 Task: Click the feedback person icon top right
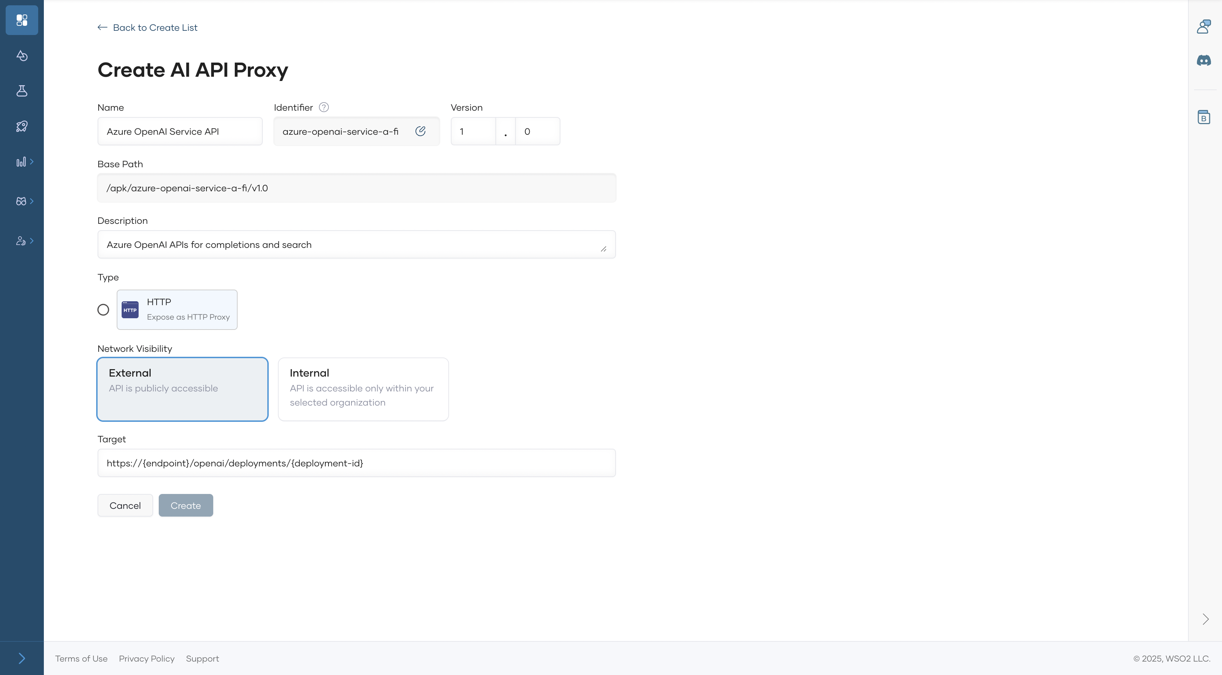1204,26
